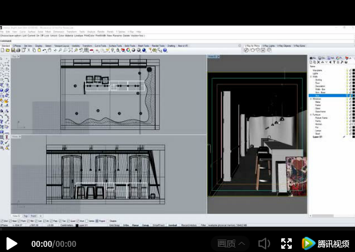Click the Paste clipboard icon
Viewport: 355px width, 252px height.
click(39, 50)
